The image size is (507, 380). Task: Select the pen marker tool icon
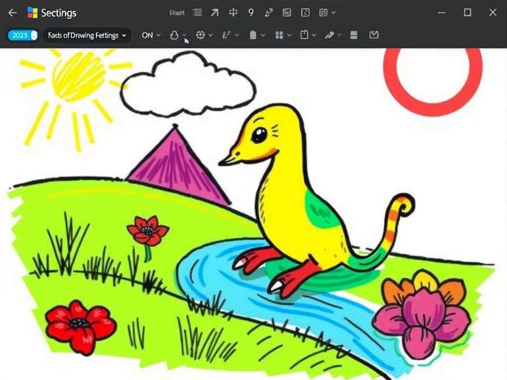pyautogui.click(x=329, y=35)
